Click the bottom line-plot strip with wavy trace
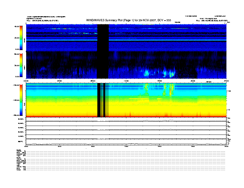This screenshot has height=188, width=244. pyautogui.click(x=126, y=142)
